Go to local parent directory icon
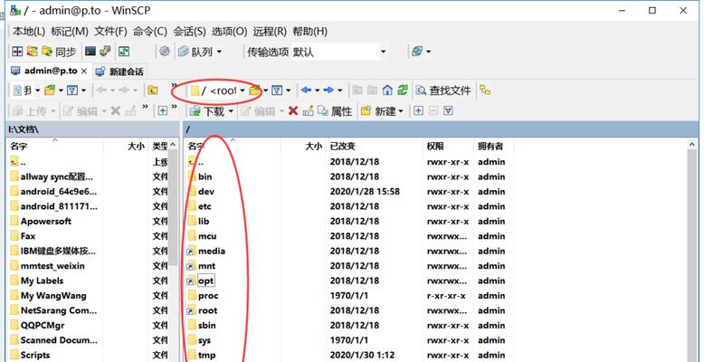The image size is (704, 362). (x=153, y=90)
